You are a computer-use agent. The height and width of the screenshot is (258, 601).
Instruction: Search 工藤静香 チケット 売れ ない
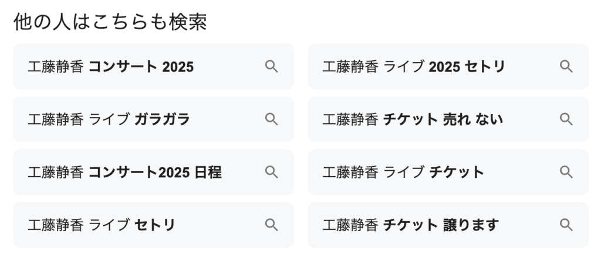(413, 119)
